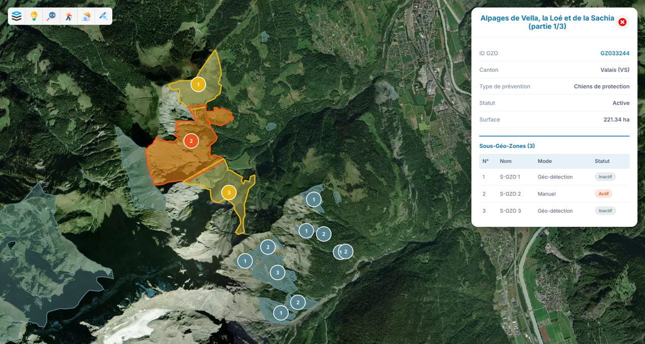645x344 pixels.
Task: Click the S-GZO 2 row name
Action: coord(510,194)
